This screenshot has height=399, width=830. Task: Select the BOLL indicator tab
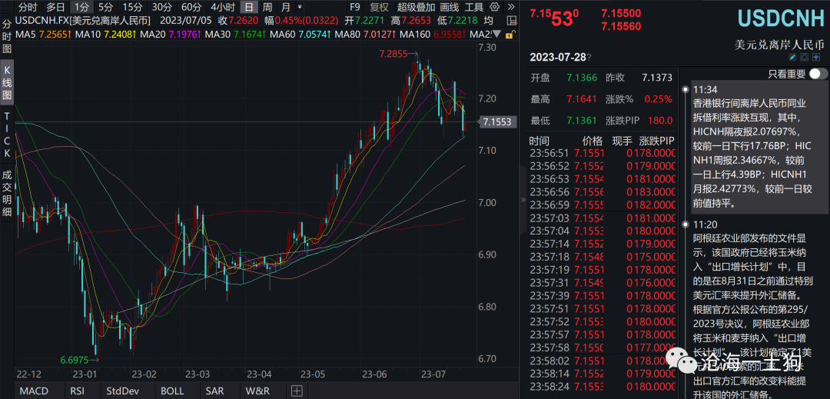coord(173,391)
